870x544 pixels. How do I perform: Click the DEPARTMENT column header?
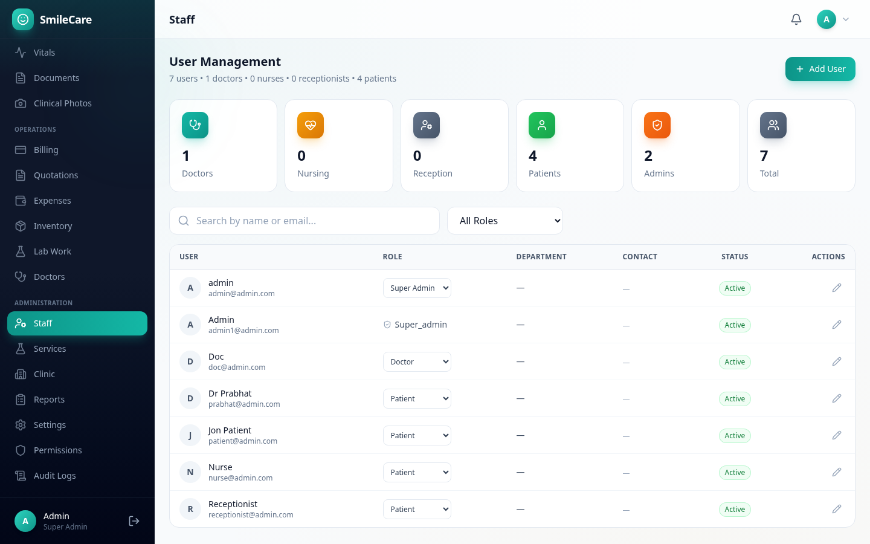541,257
